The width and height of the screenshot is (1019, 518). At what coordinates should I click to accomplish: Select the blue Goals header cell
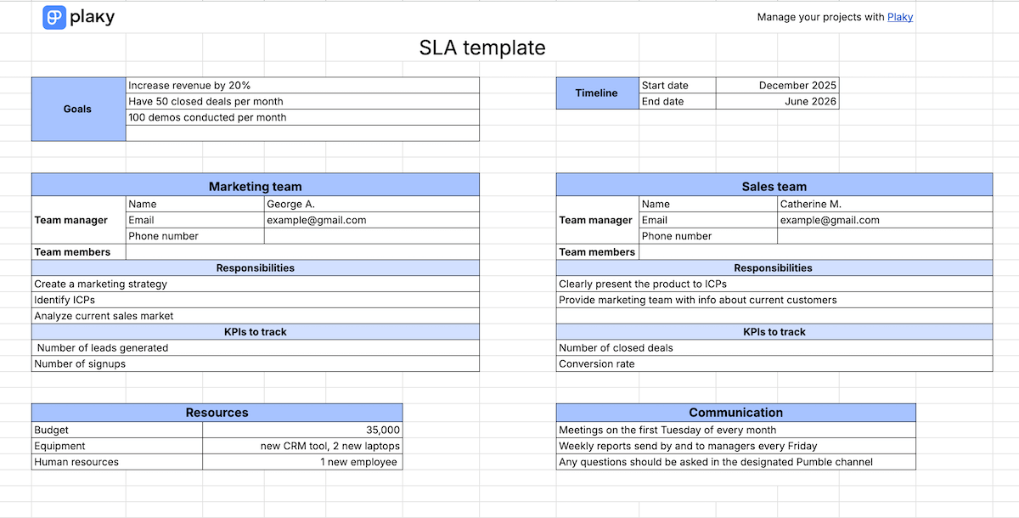coord(77,109)
